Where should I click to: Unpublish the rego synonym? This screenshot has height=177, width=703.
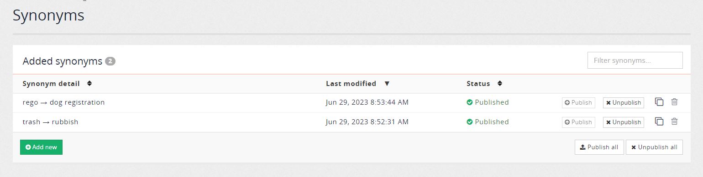tap(623, 103)
